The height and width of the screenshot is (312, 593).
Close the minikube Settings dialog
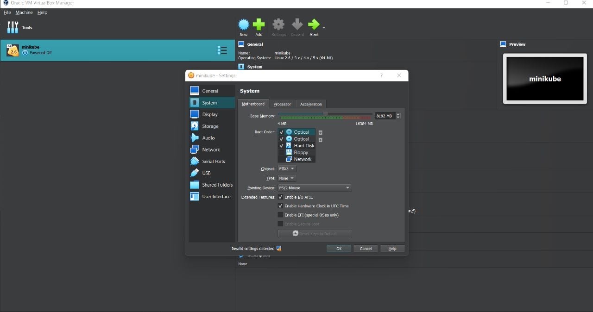coord(399,75)
